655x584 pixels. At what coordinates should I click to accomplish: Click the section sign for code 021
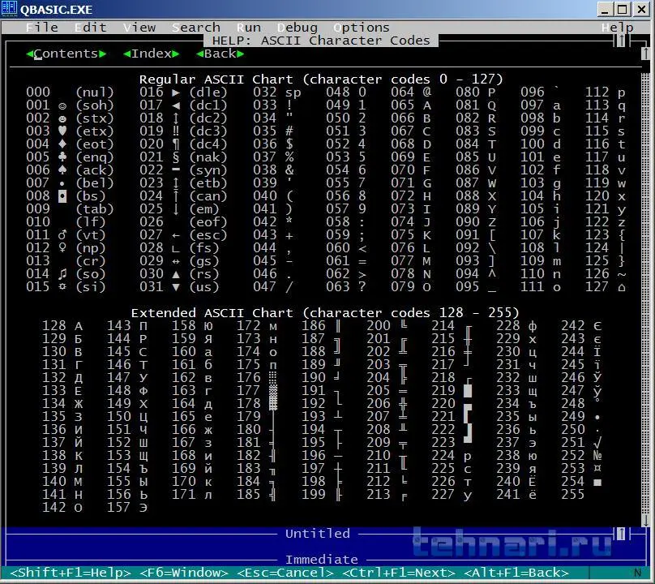(176, 157)
